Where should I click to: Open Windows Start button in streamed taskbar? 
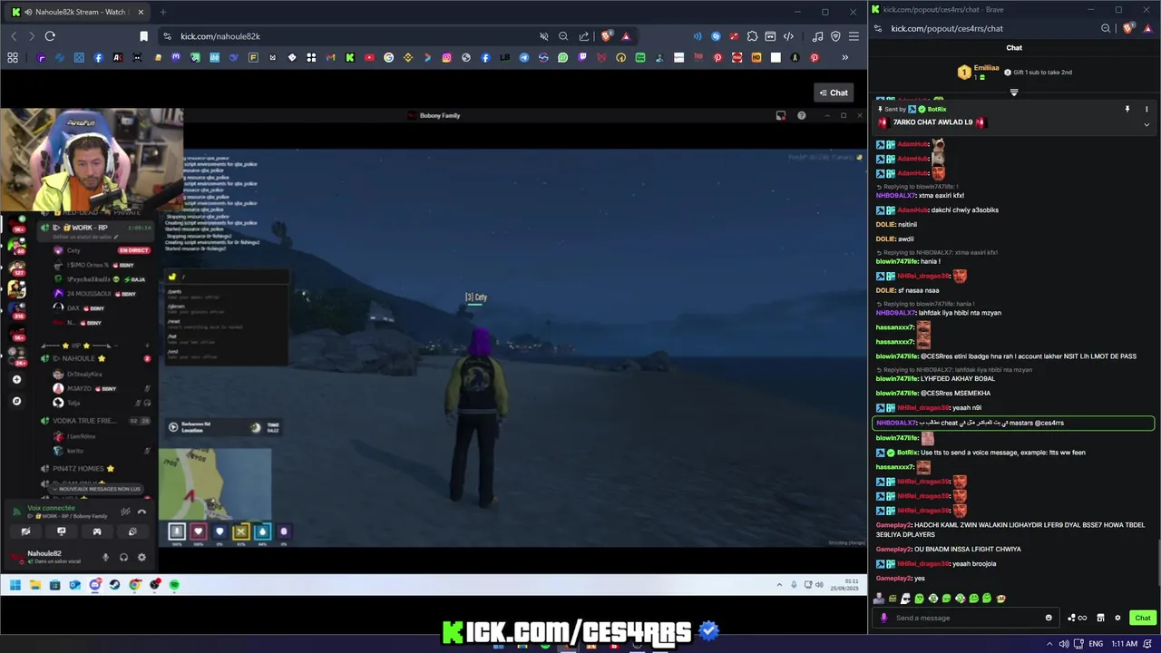pyautogui.click(x=15, y=585)
